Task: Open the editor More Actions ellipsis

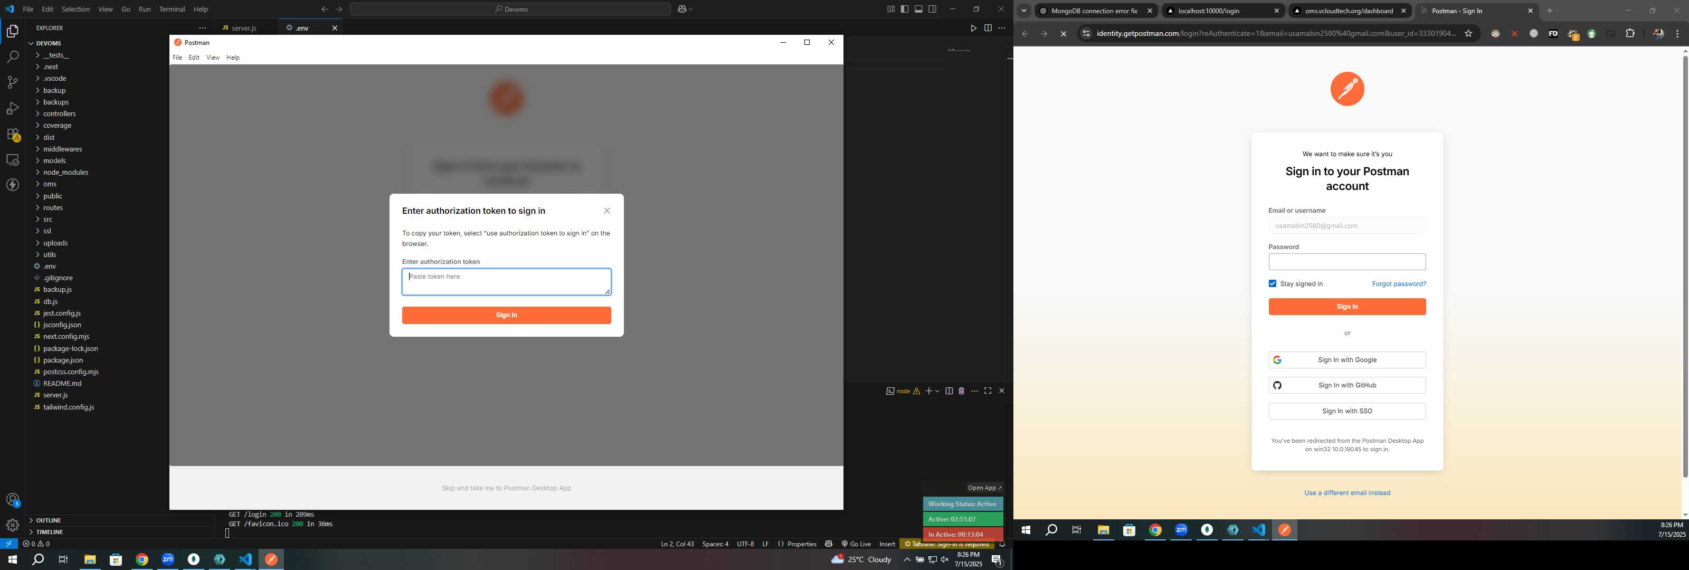Action: coord(1001,28)
